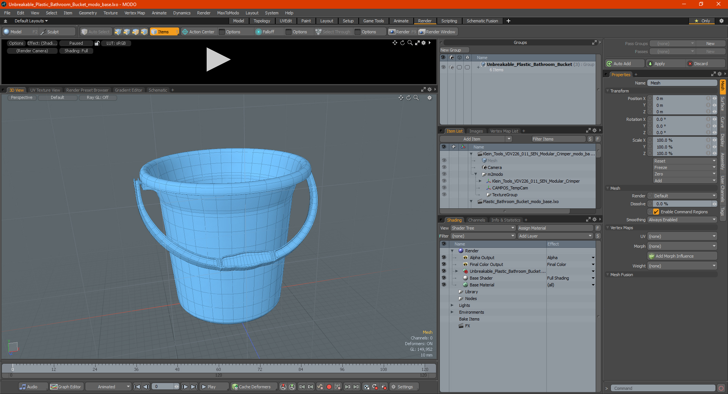The image size is (728, 394).
Task: Expand the Environments entry
Action: pyautogui.click(x=452, y=312)
